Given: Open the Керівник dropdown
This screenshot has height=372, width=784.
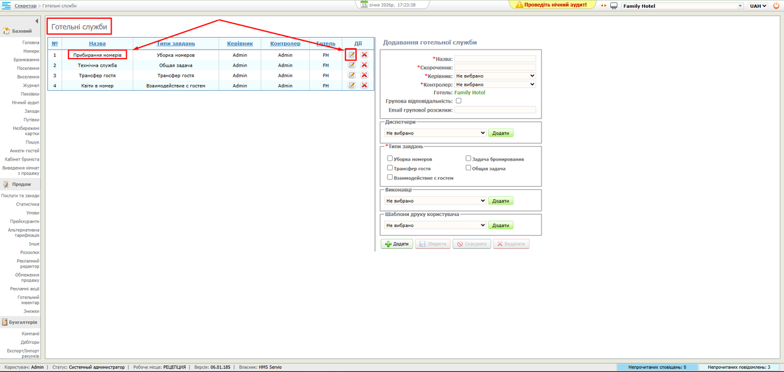Looking at the screenshot, I should point(495,76).
